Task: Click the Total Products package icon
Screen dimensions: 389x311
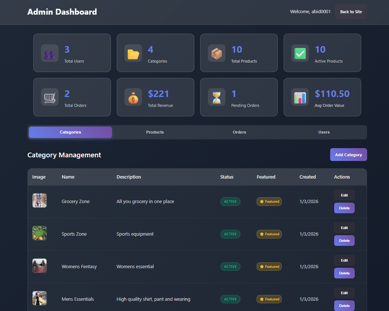Action: 217,53
